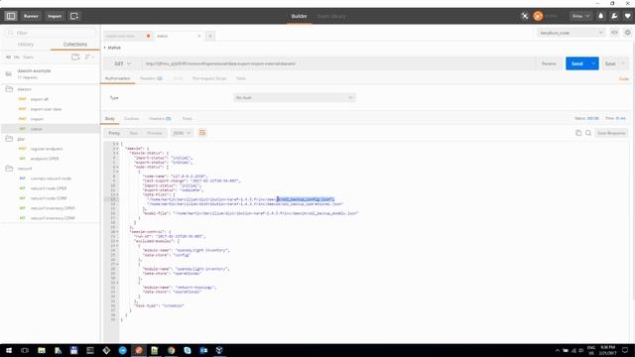Collapse the 'daexim' folder
635x357 pixels.
click(x=24, y=89)
